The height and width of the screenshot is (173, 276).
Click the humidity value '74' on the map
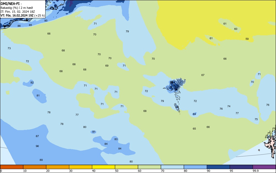point(229,106)
